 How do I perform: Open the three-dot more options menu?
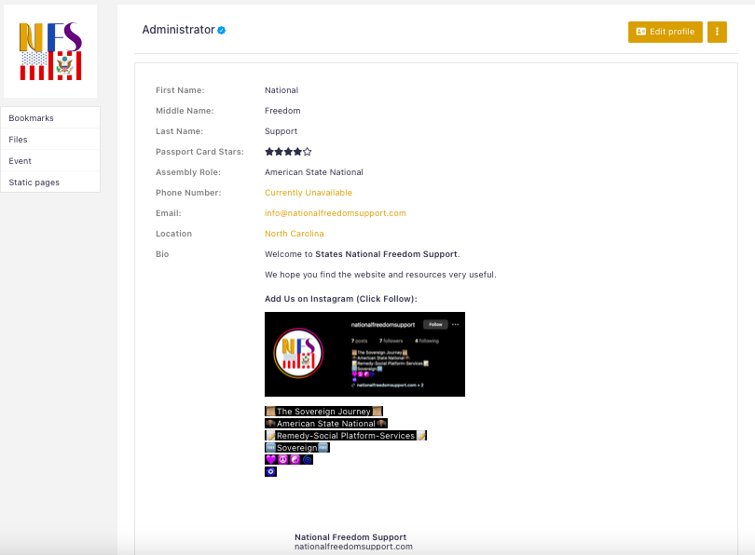[717, 32]
